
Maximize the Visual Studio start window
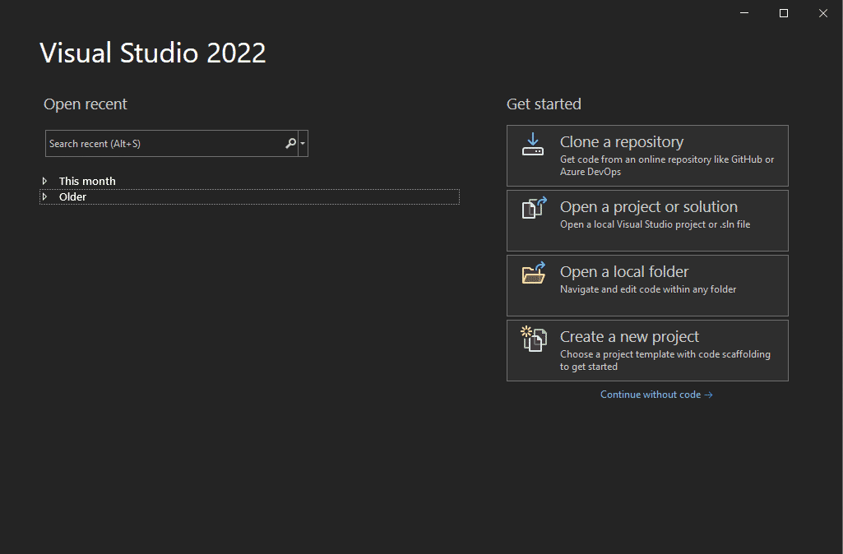point(784,13)
